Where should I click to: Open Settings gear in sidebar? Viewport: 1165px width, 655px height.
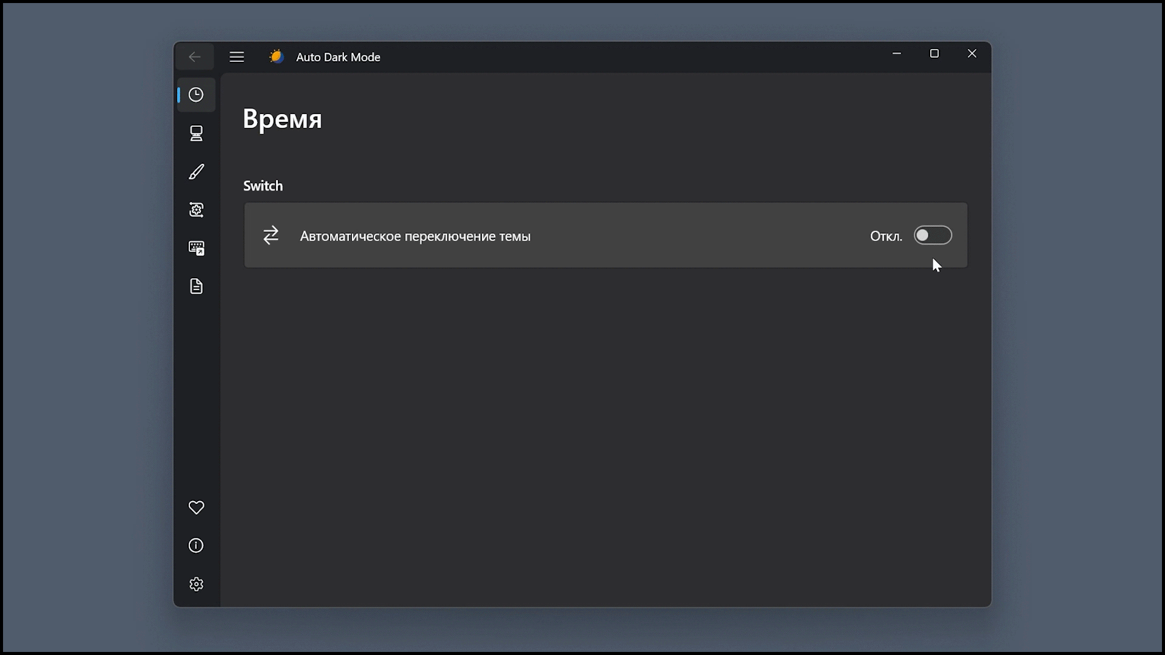[196, 584]
